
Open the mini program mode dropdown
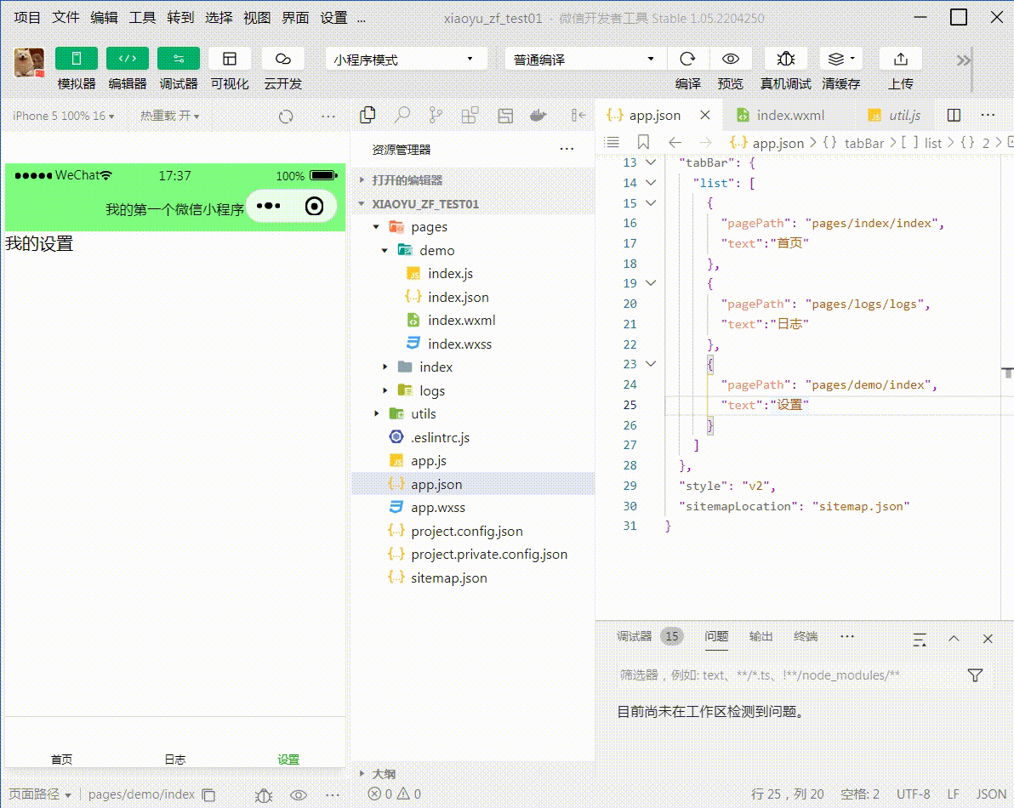(x=404, y=60)
